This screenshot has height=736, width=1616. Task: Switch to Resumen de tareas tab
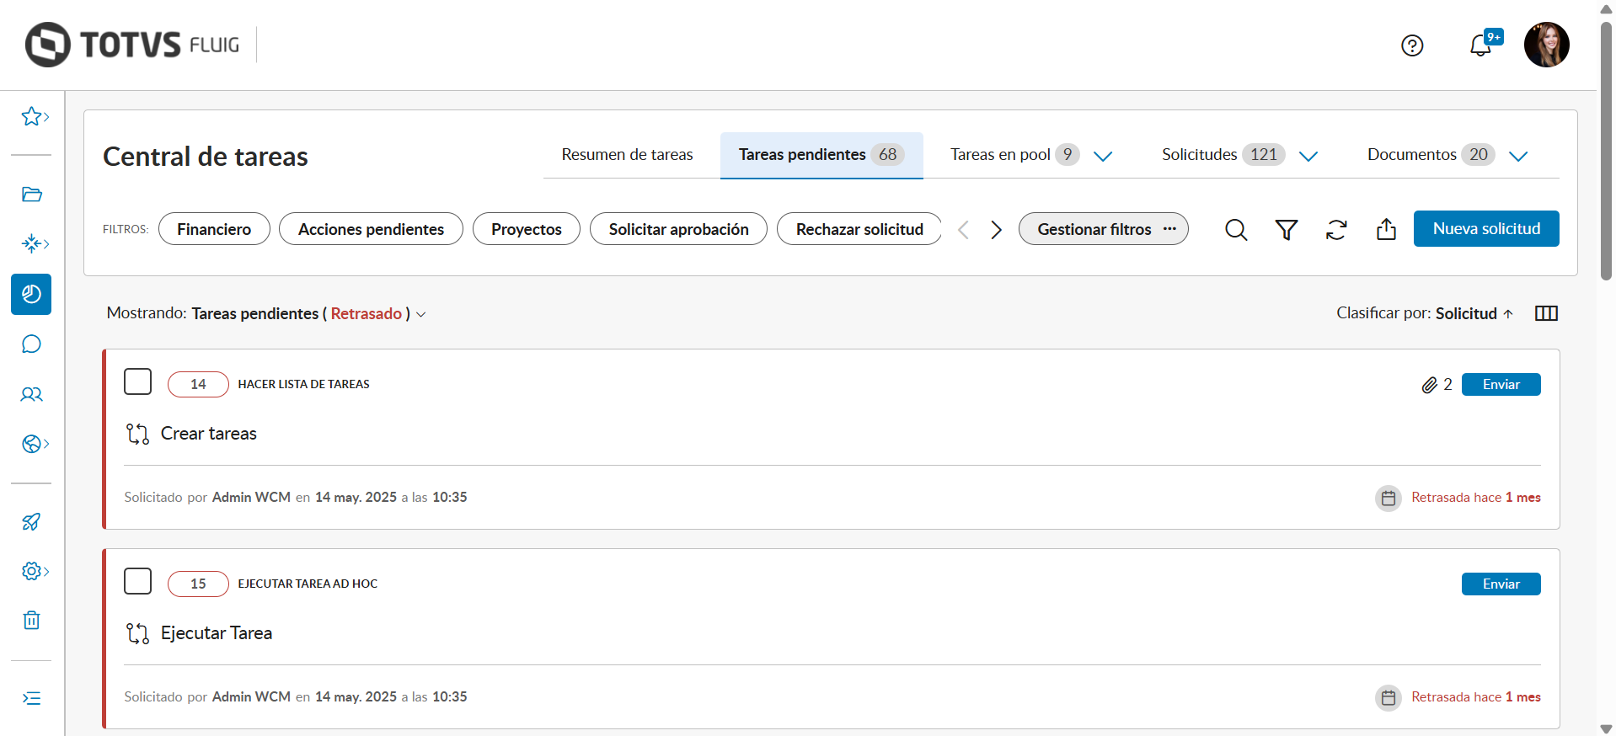point(627,155)
